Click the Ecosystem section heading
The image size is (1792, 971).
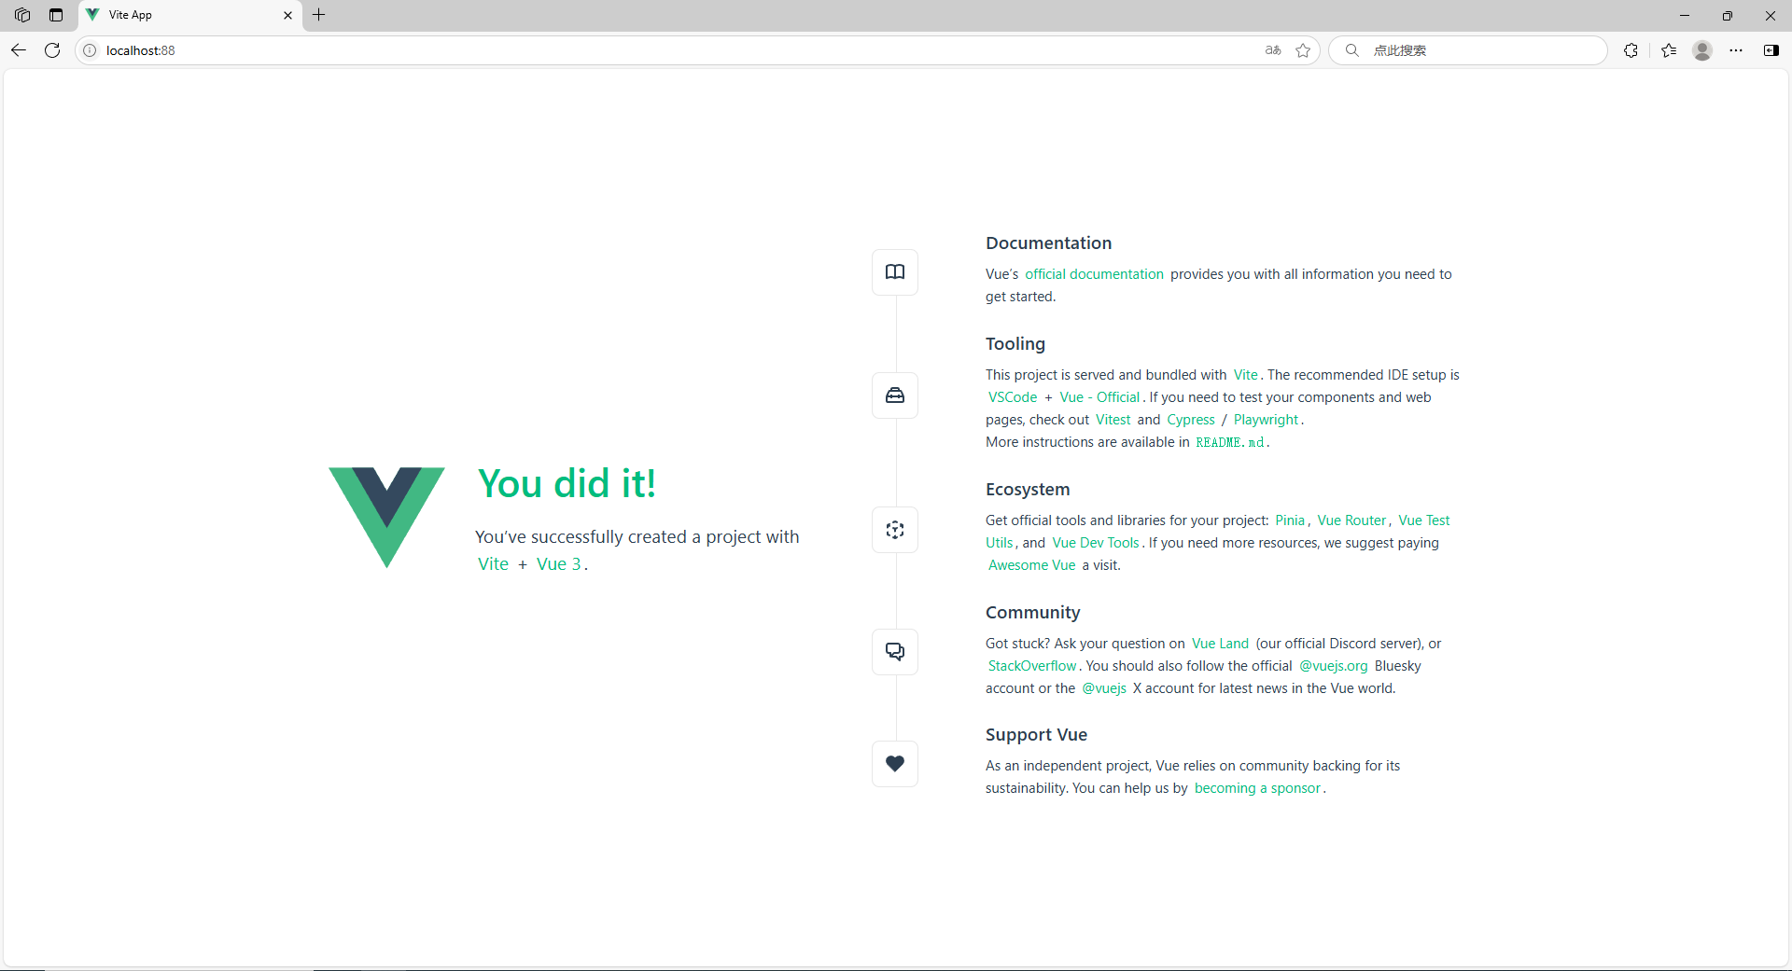tap(1028, 490)
